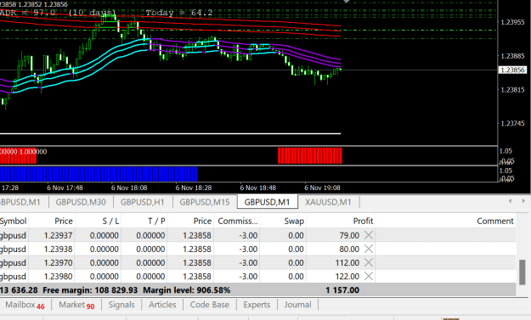This screenshot has height=320, width=531.
Task: Select open price 1.23937 cell
Action: click(x=58, y=235)
